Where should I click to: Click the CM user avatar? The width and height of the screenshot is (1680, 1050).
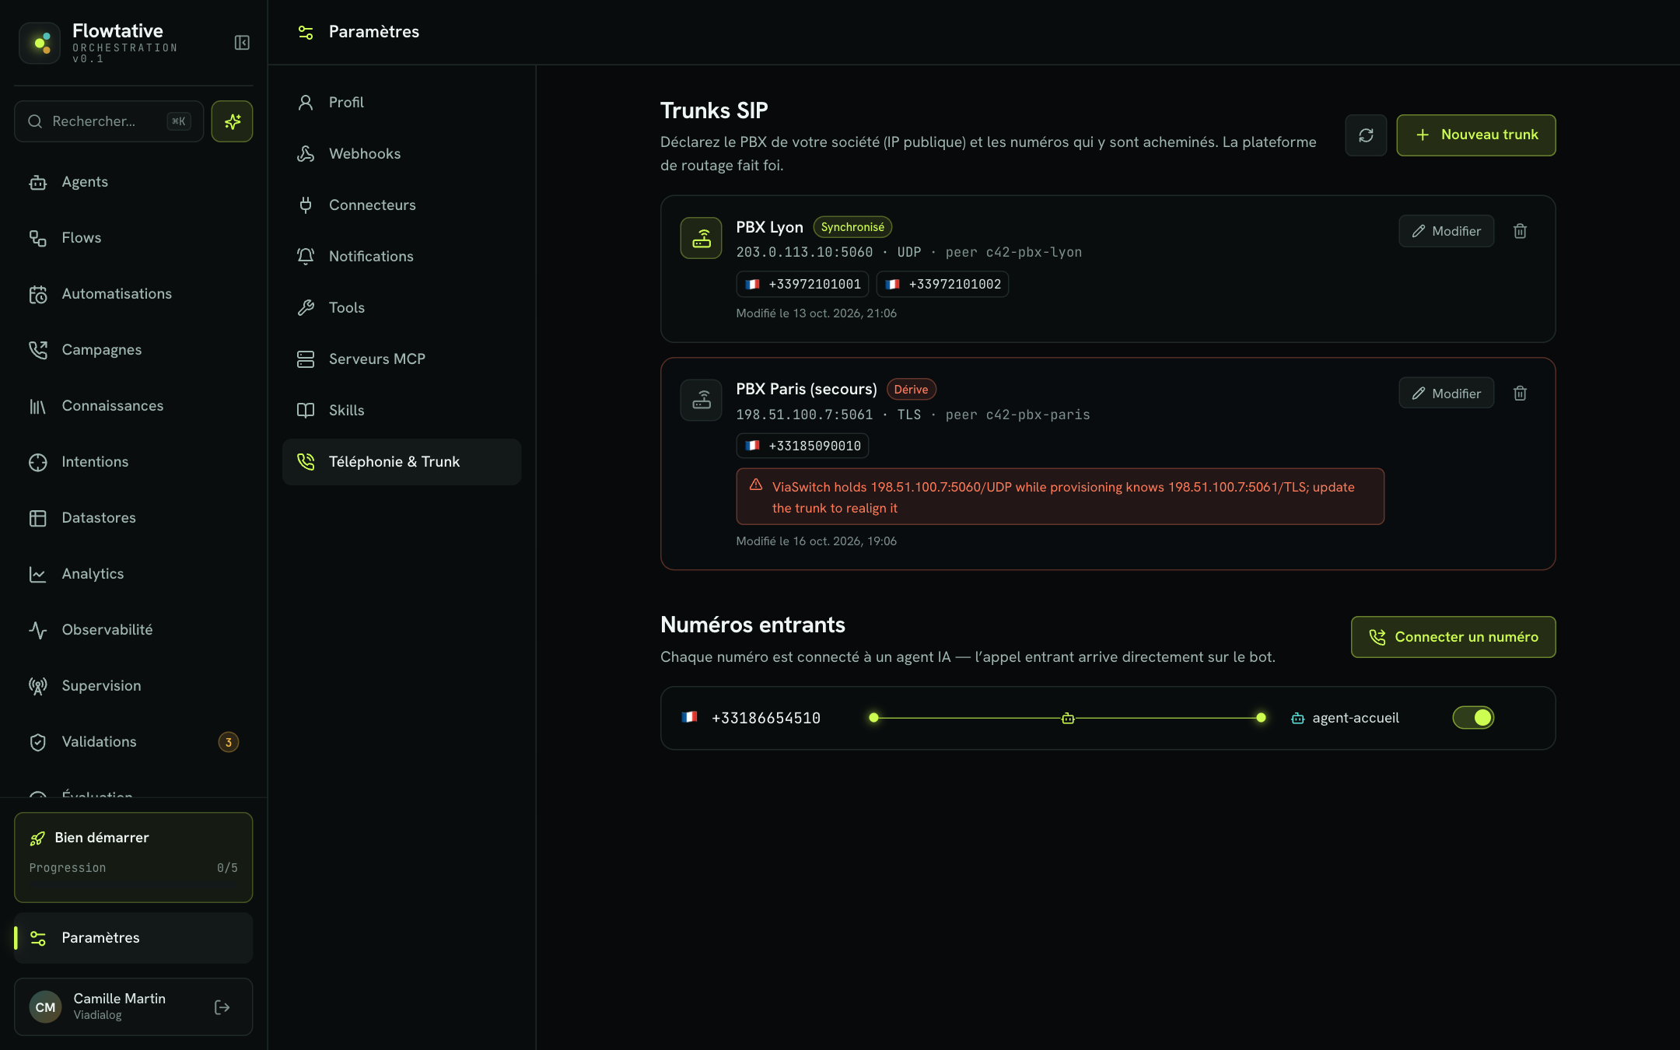(45, 1007)
